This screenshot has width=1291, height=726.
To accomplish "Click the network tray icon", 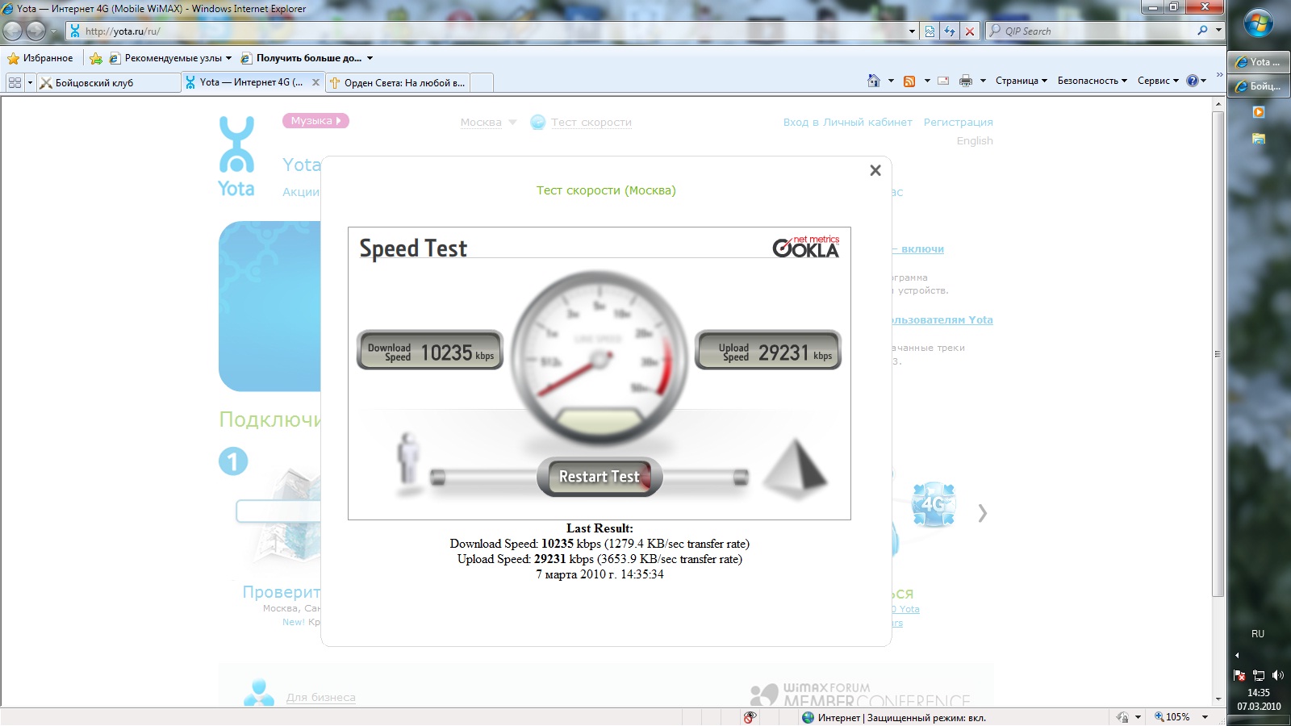I will coord(1258,675).
